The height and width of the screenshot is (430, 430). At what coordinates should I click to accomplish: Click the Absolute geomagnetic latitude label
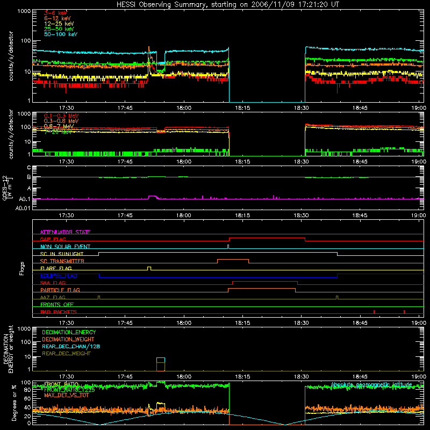(371, 384)
